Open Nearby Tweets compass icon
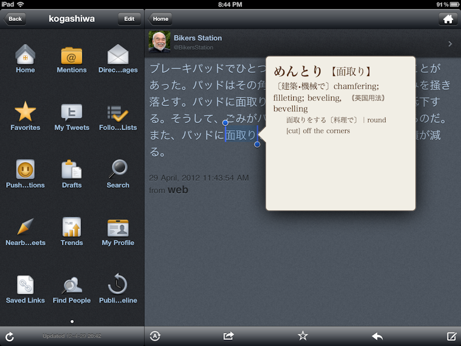Screen dimensions: 461x346 [25, 228]
